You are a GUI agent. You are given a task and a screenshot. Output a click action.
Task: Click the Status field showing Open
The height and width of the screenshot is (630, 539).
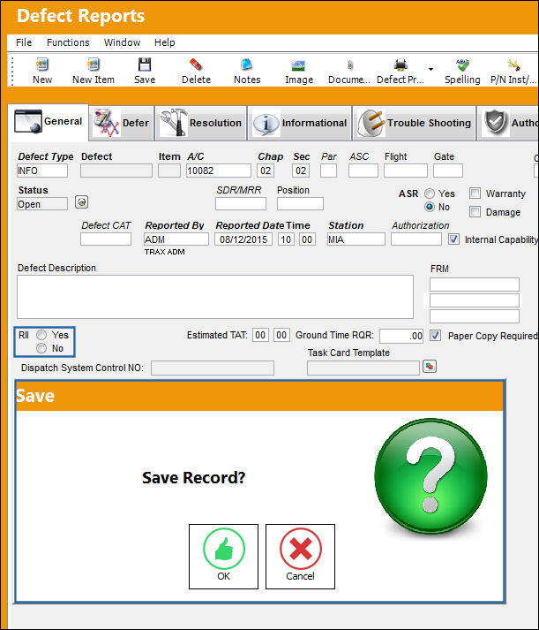click(x=42, y=204)
